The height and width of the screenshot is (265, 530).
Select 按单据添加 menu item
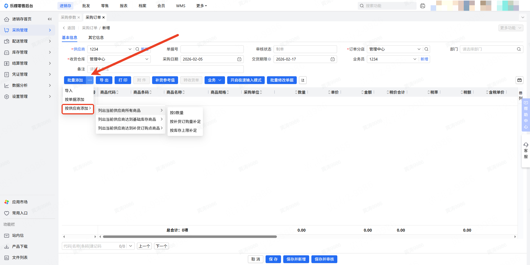point(78,99)
